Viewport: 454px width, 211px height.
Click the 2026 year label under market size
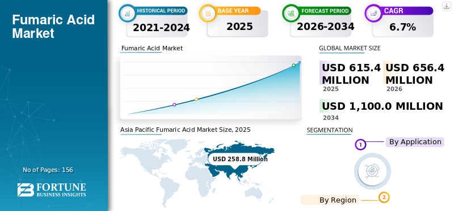[394, 89]
